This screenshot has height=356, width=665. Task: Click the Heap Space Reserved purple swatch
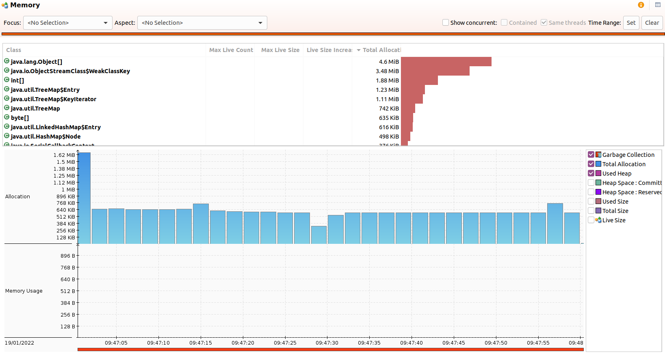pos(598,192)
